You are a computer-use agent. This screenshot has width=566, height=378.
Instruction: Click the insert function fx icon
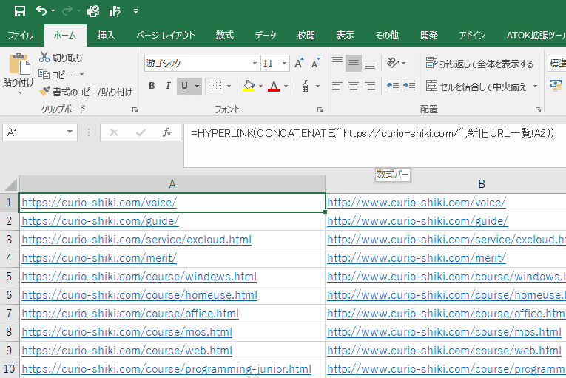pyautogui.click(x=167, y=132)
